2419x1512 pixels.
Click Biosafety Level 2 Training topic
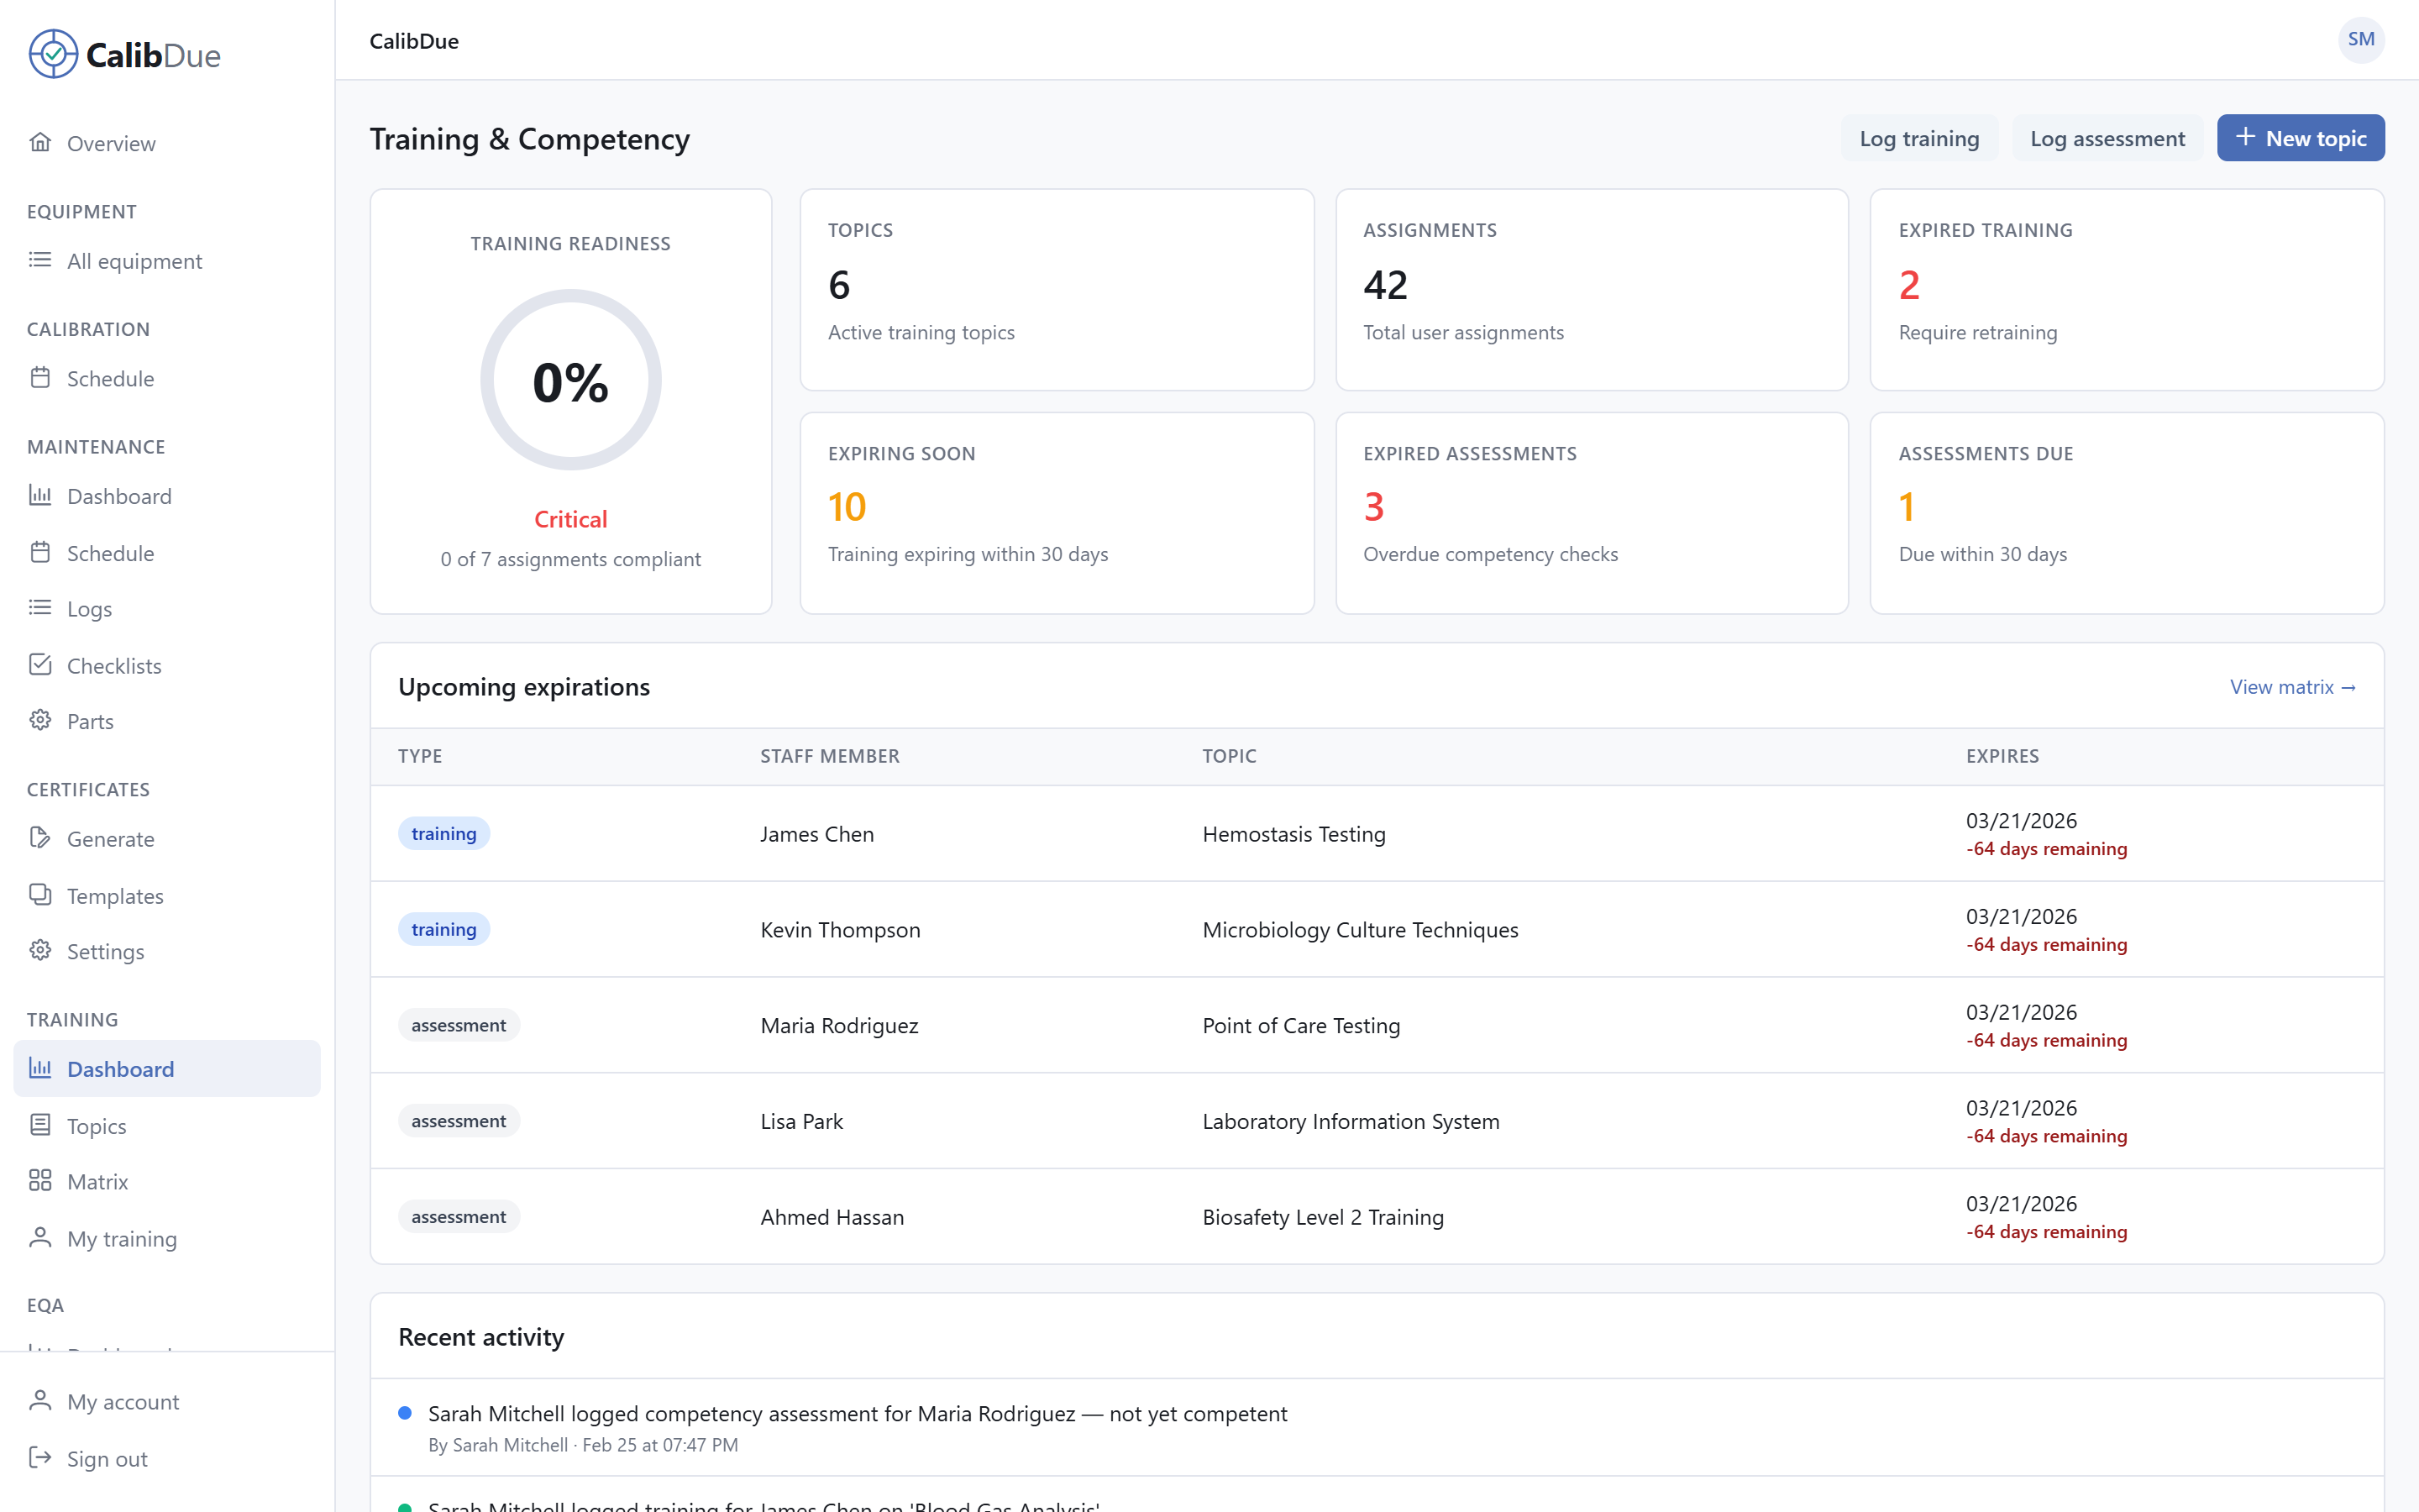click(x=1322, y=1218)
